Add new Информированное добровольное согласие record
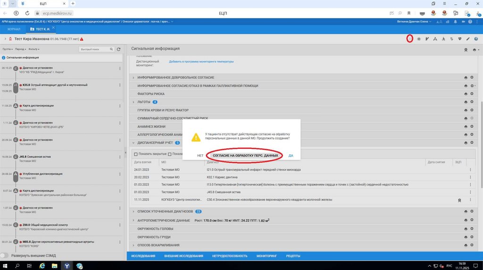 point(472,78)
